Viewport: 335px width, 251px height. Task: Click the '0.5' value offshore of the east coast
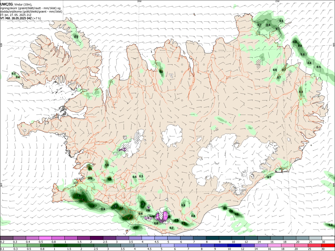coord(319,67)
